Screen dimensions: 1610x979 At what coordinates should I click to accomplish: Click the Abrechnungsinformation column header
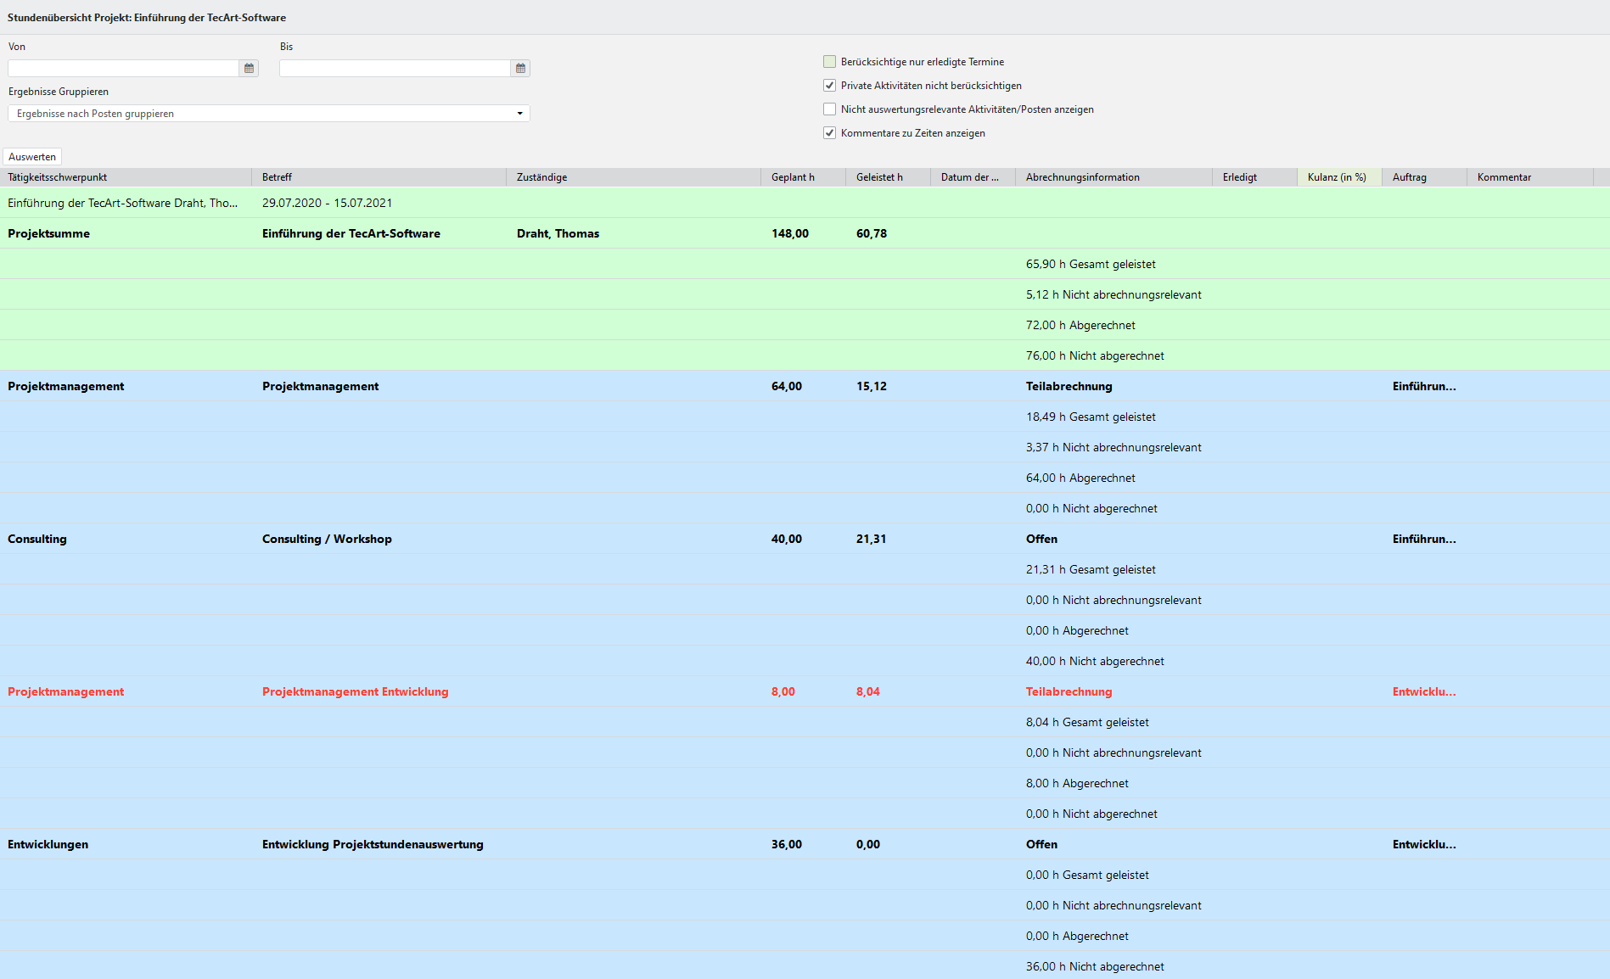1114,177
